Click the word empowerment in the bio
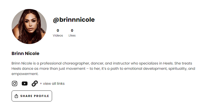 tap(24, 74)
